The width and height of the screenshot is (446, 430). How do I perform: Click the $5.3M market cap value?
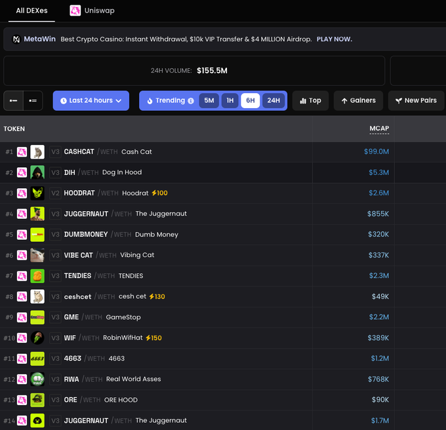[378, 172]
